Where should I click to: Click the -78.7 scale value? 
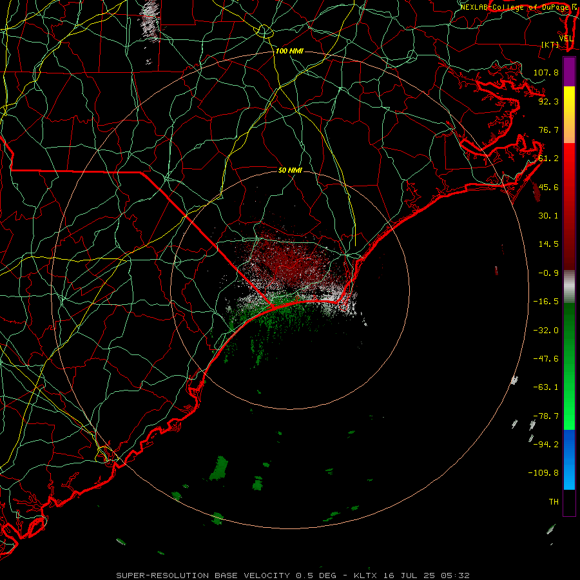(546, 416)
